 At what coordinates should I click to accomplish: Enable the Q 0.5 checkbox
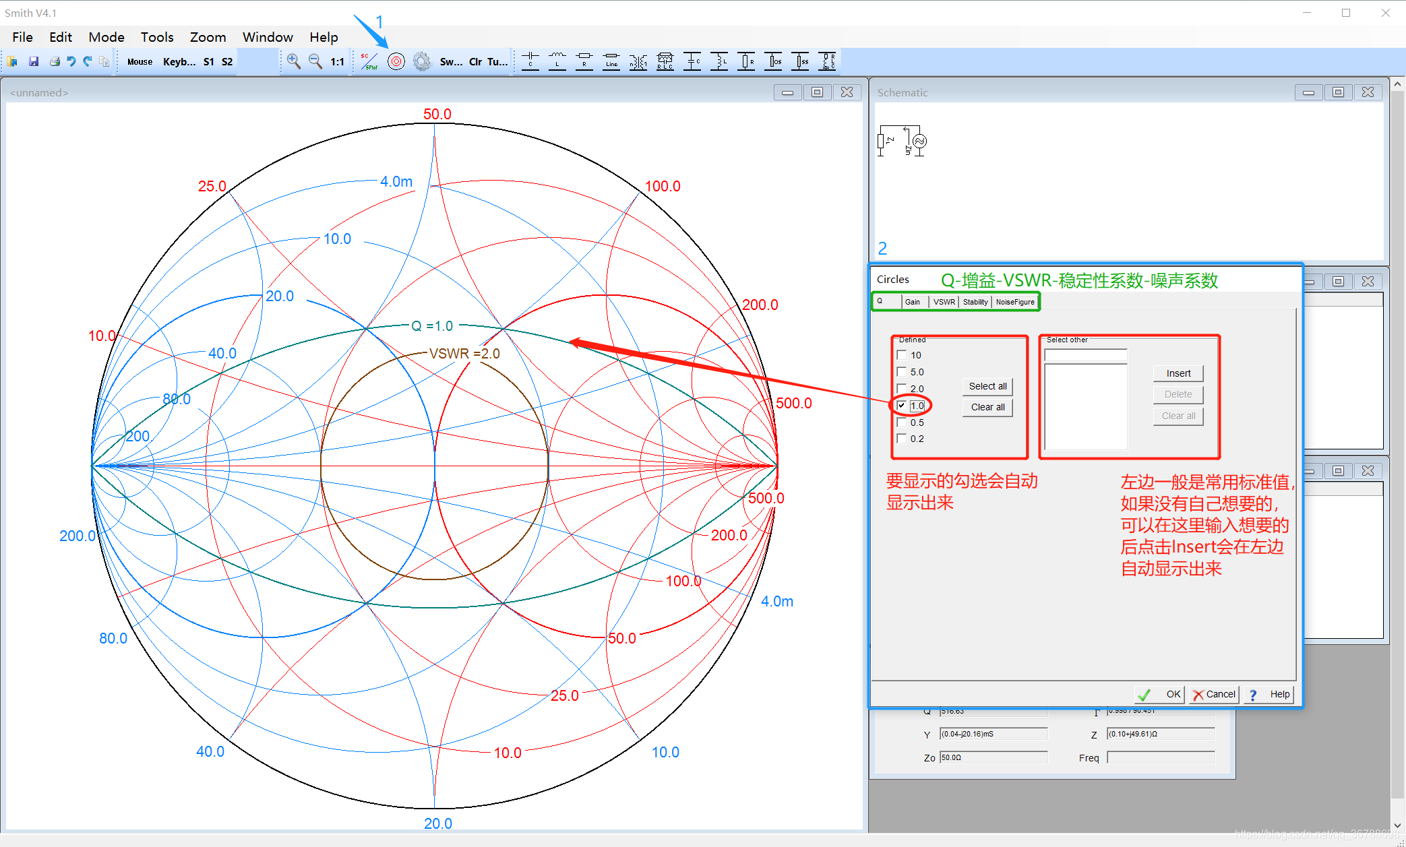click(902, 422)
